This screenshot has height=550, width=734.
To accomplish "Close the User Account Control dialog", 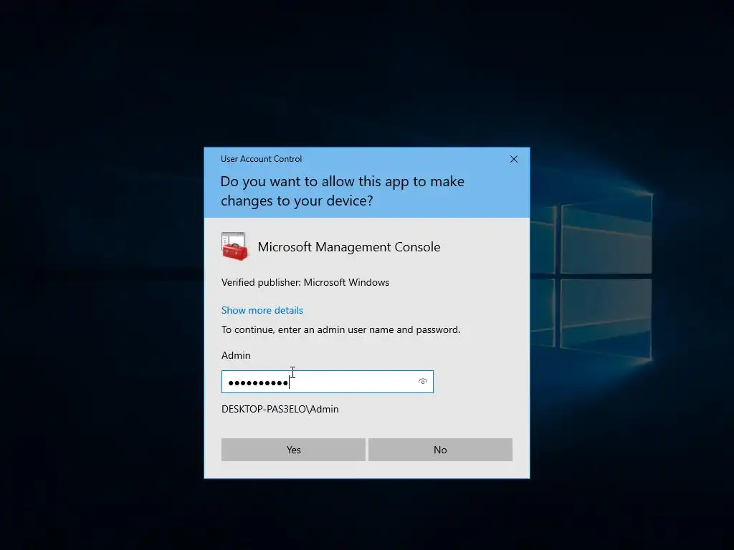I will tap(513, 159).
